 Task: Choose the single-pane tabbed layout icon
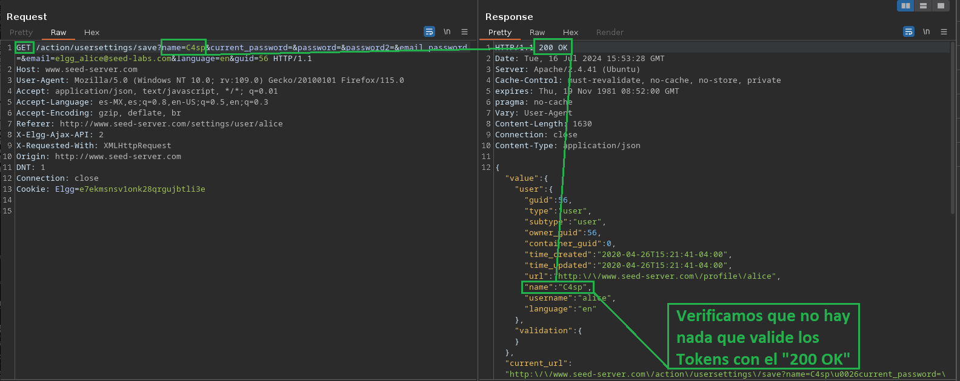941,6
